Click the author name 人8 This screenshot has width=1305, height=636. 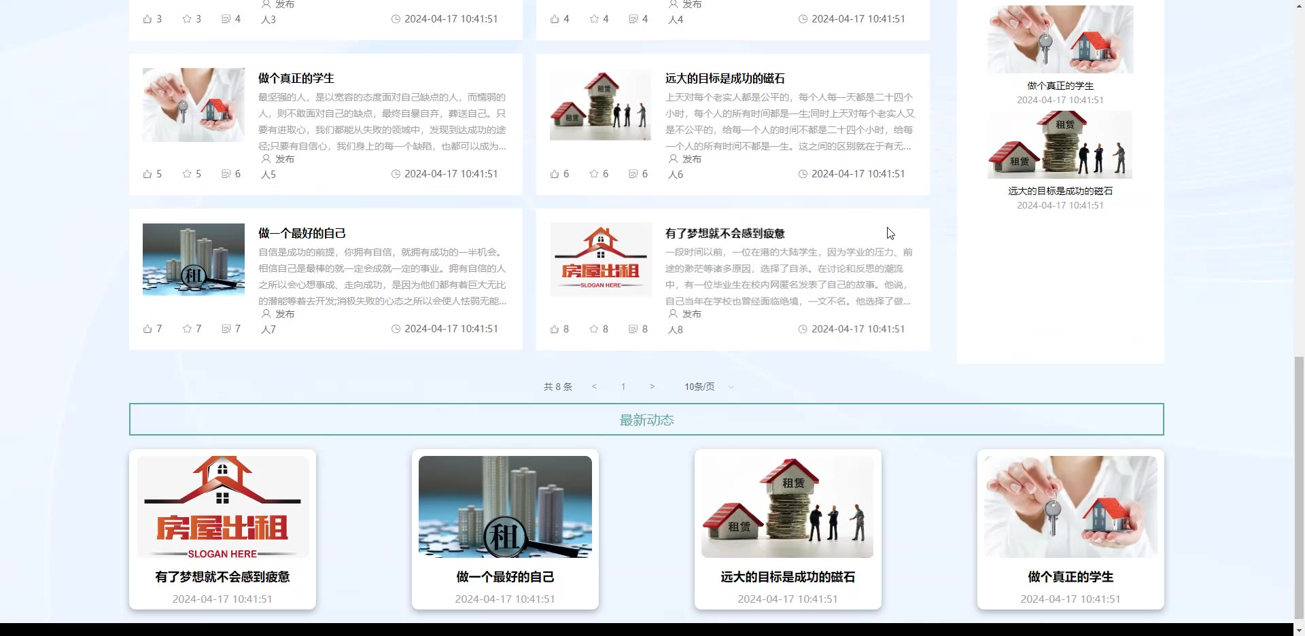pyautogui.click(x=676, y=330)
